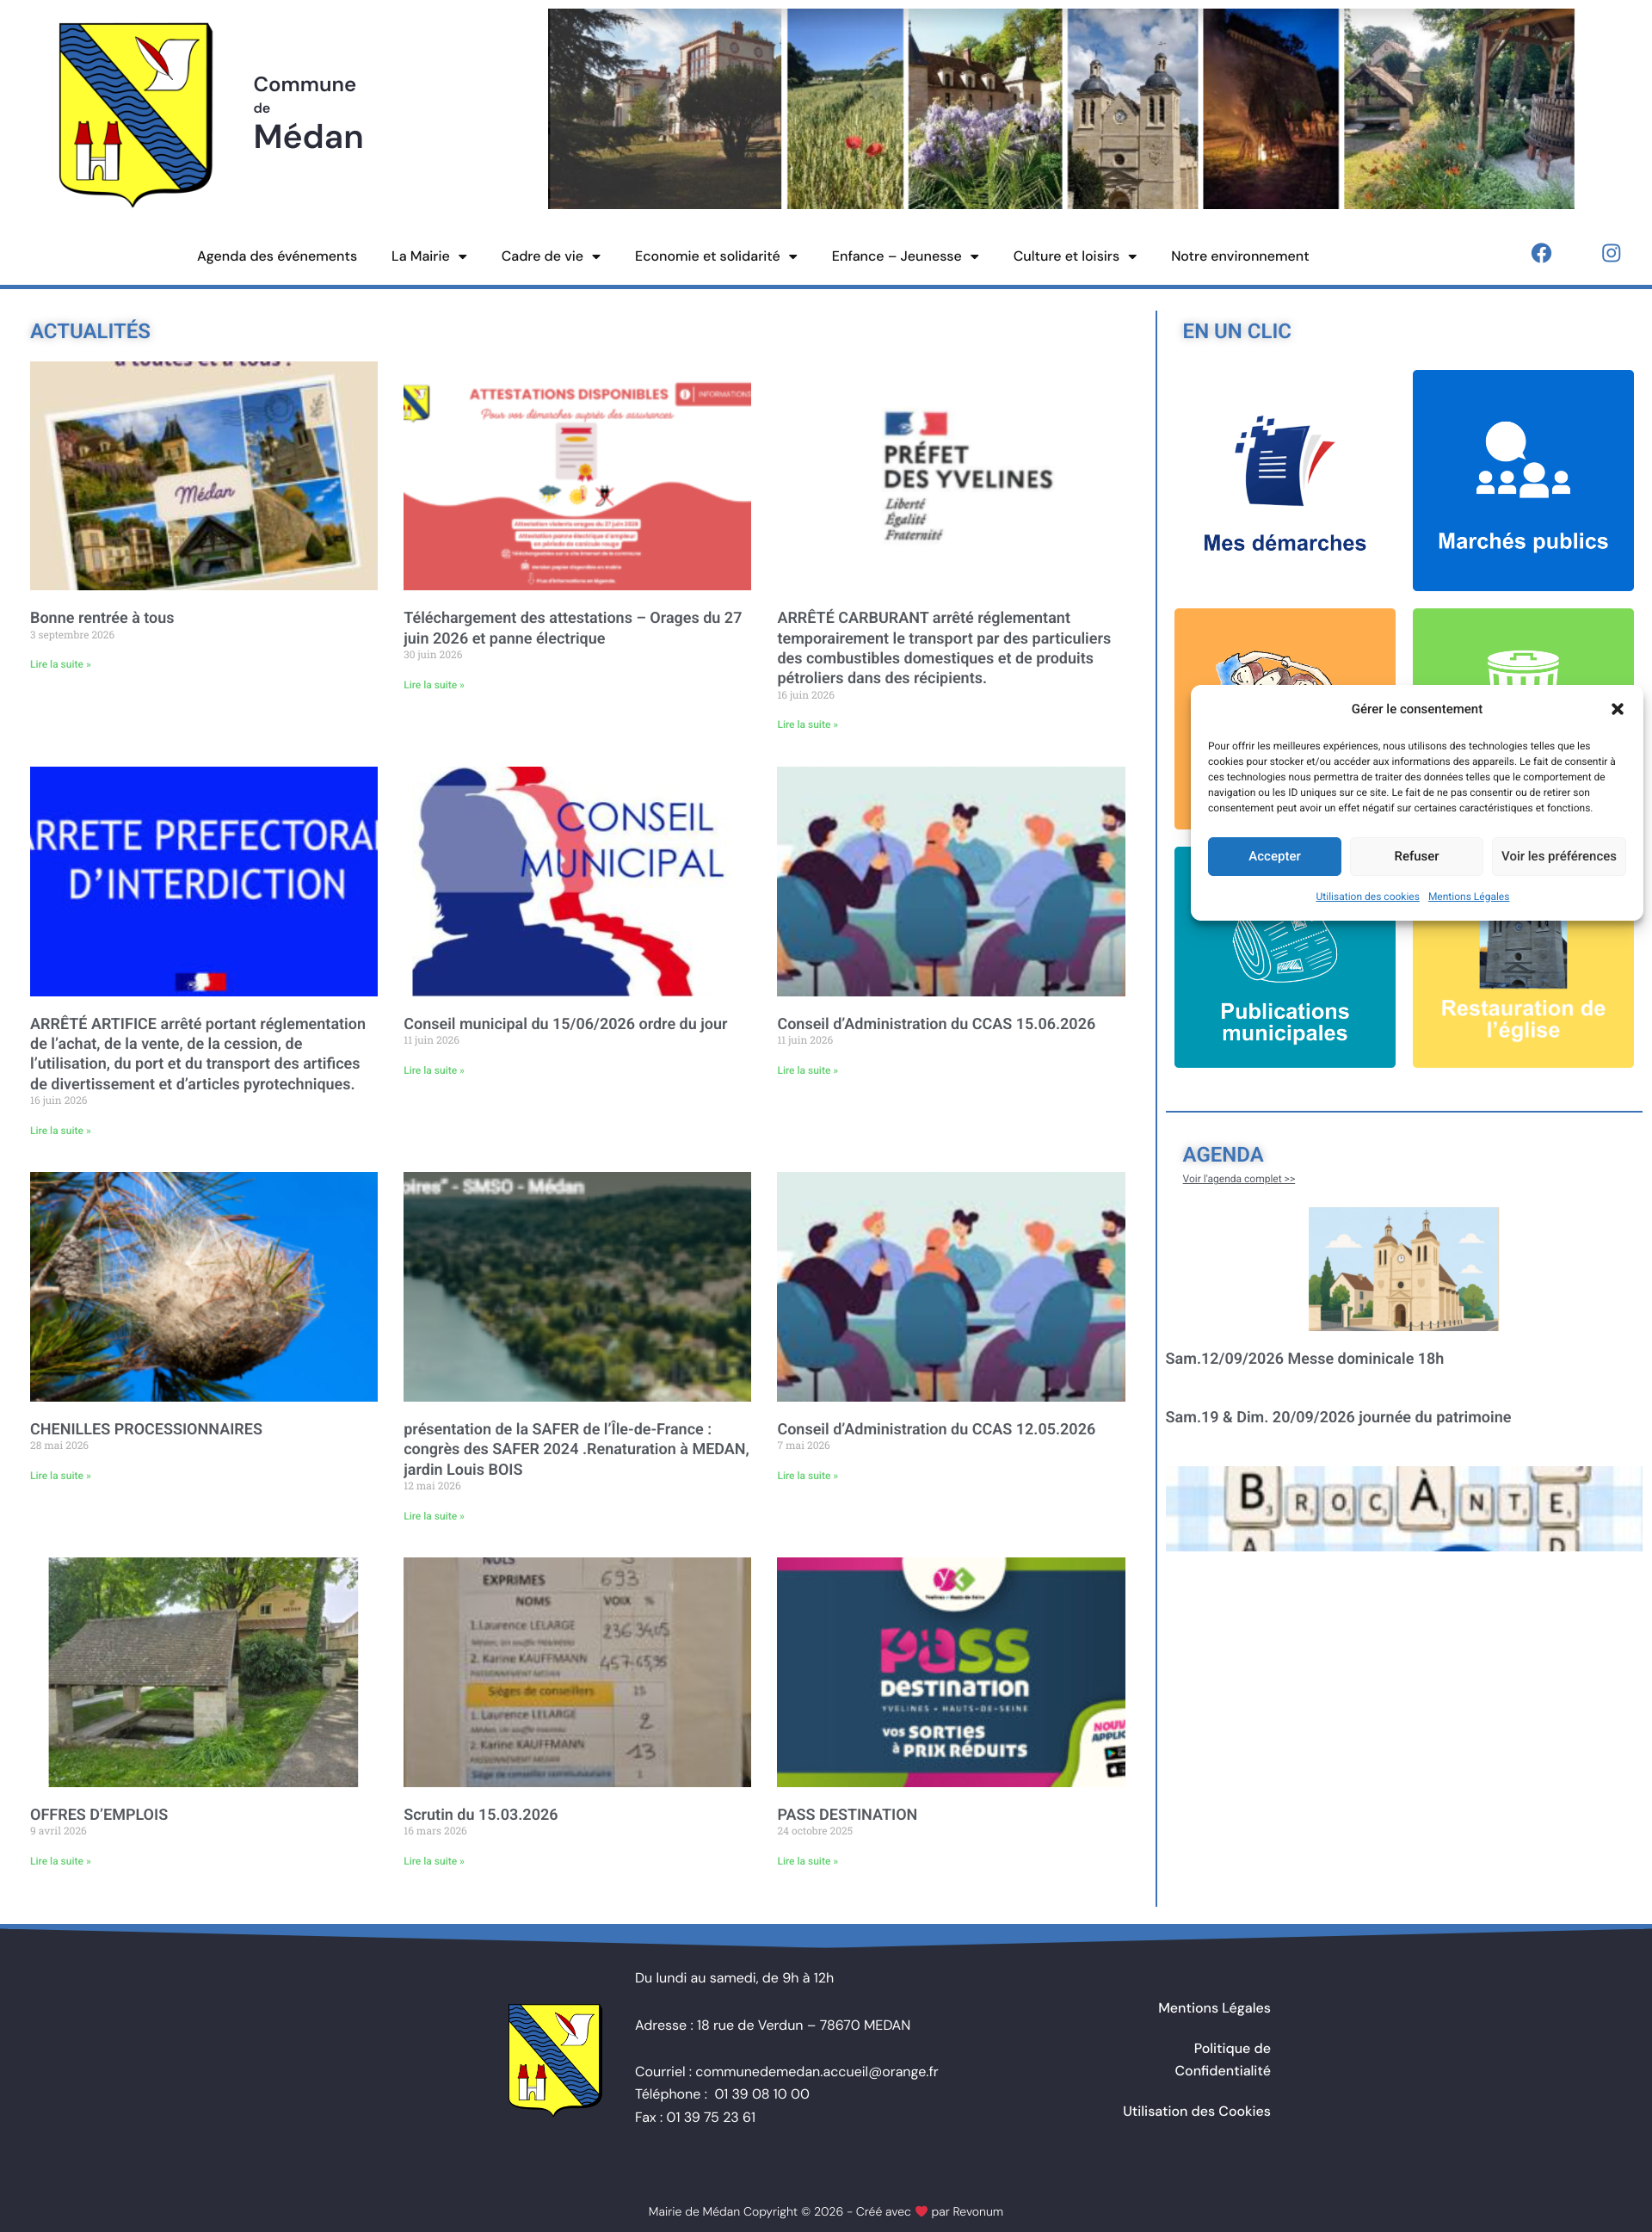Open the Restauration de l'église tile
The height and width of the screenshot is (2232, 1652).
click(x=1522, y=993)
